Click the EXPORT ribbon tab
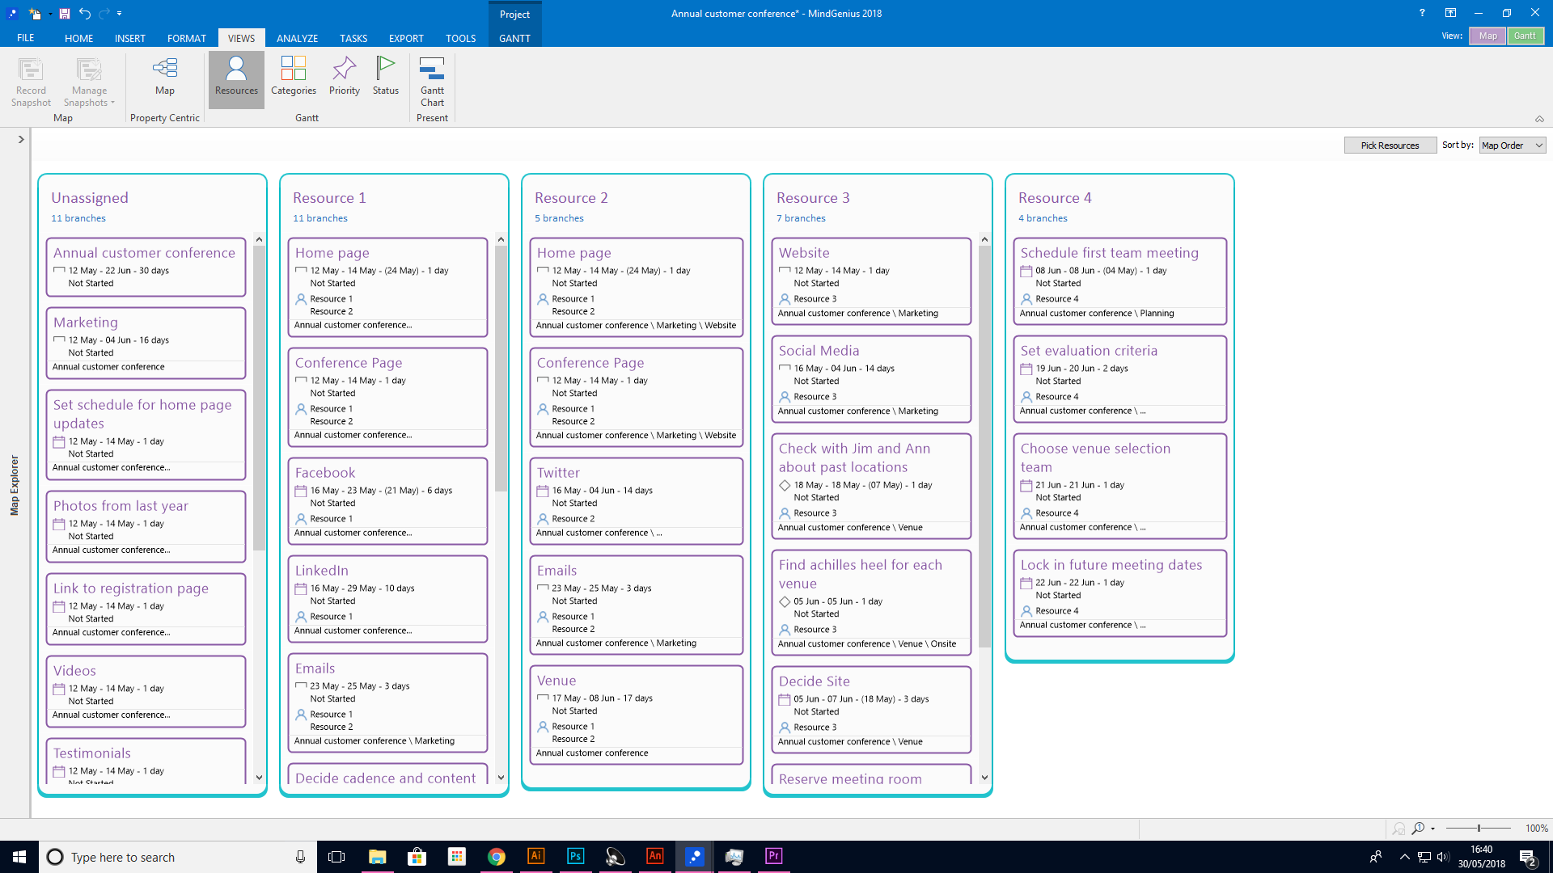Viewport: 1553px width, 873px height. pyautogui.click(x=406, y=38)
